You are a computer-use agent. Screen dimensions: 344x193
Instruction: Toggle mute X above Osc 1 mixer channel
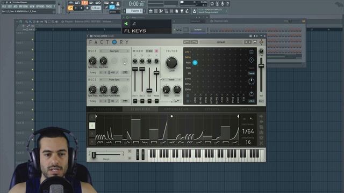point(135,56)
